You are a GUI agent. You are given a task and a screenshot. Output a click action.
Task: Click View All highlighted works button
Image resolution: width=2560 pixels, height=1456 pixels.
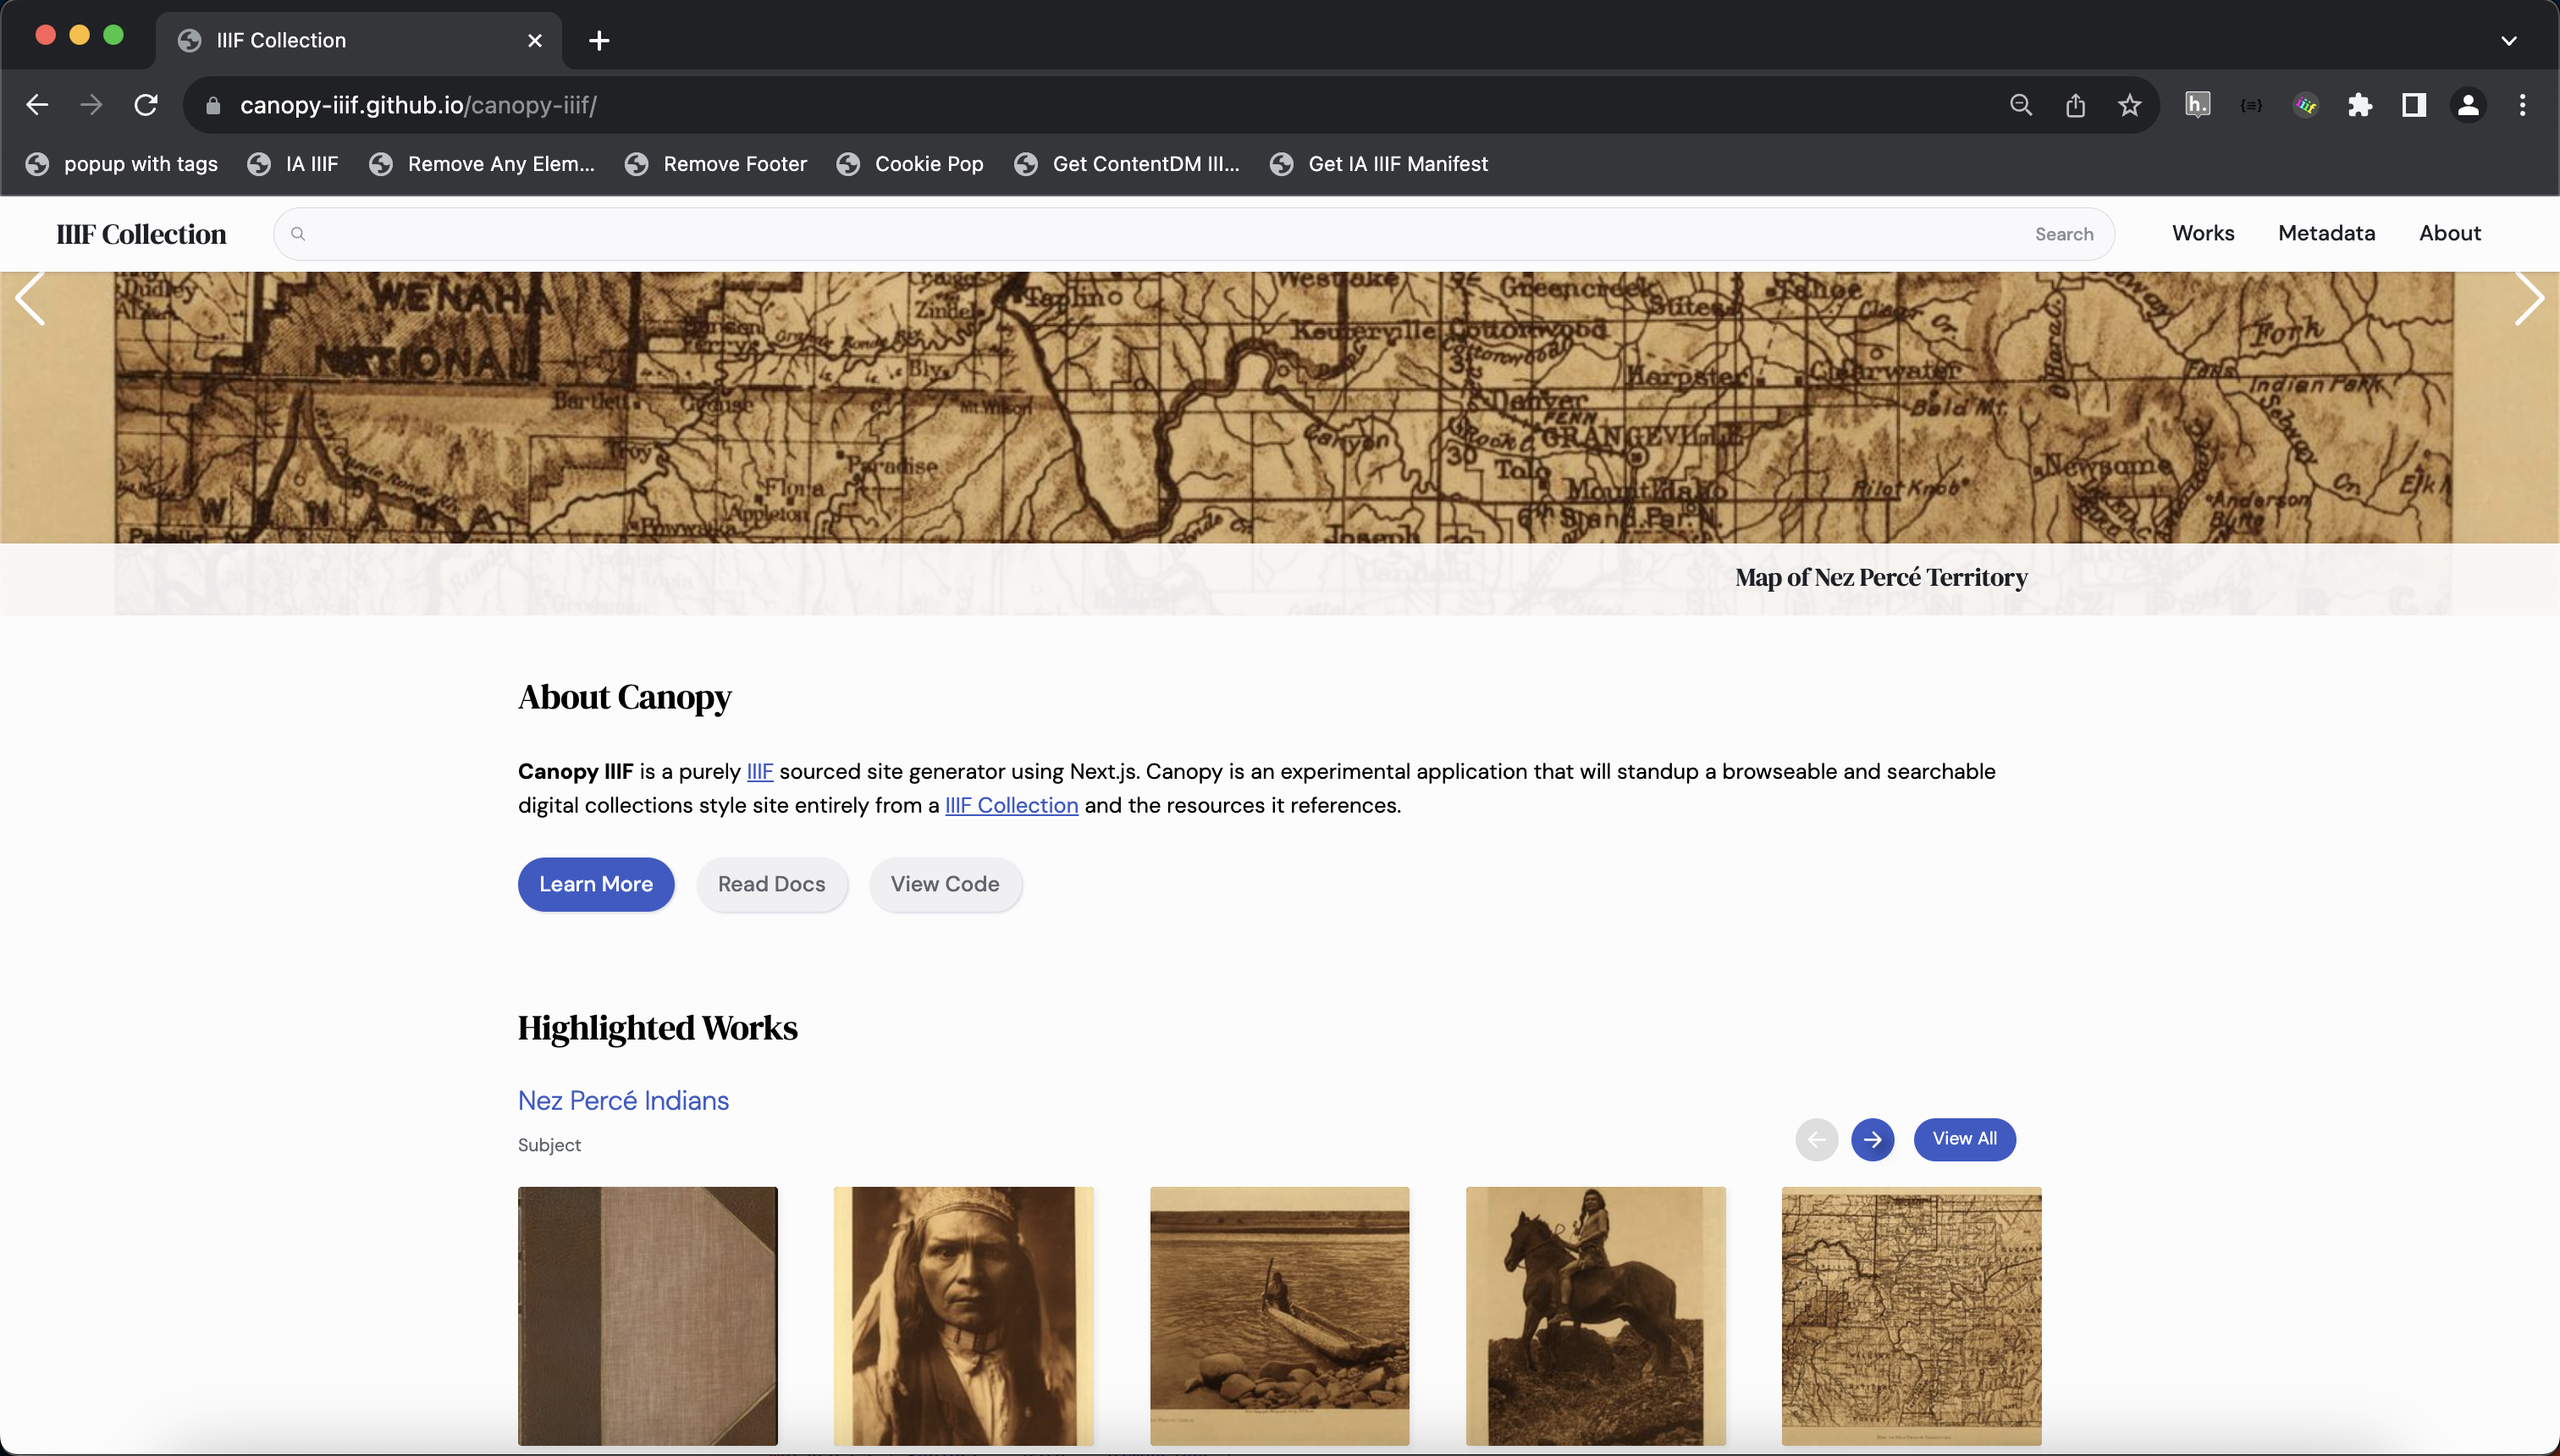tap(1964, 1138)
